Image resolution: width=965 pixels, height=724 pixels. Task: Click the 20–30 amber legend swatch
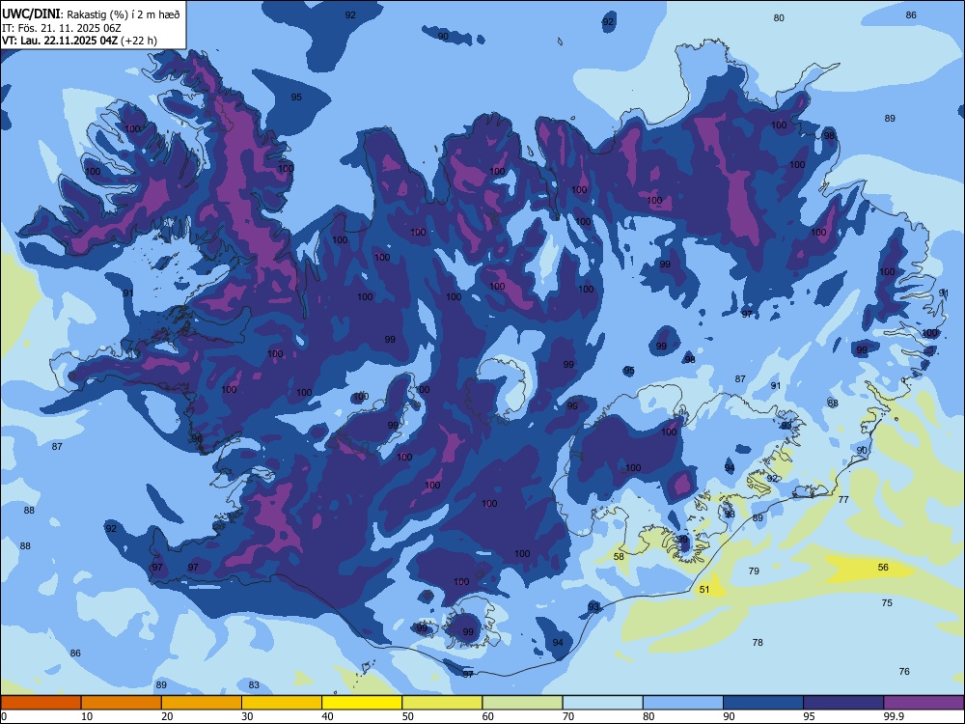click(x=202, y=703)
